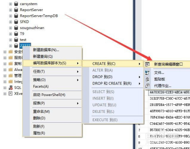The height and width of the screenshot is (149, 190).
Task: Select the ReportServerTempDB label
Action: [39, 16]
